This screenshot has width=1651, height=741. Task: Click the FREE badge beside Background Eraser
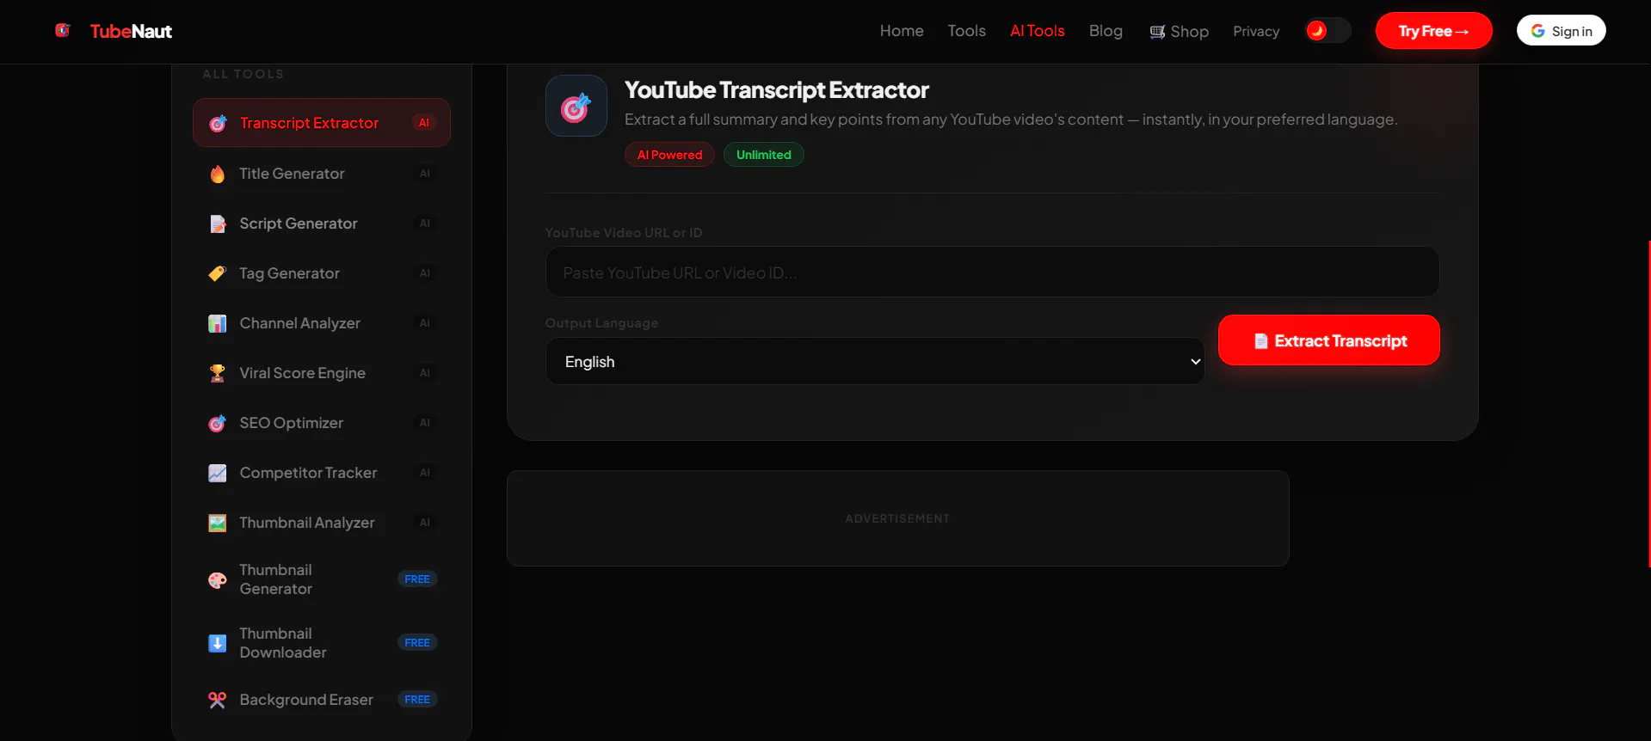click(417, 700)
